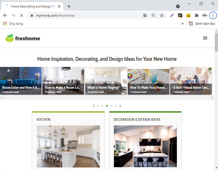Click the browser forward arrow
The height and width of the screenshot is (170, 218).
13,16
